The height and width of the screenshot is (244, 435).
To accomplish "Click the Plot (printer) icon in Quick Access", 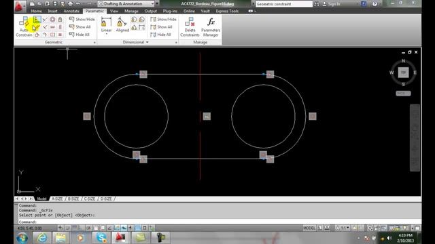I will [x=71, y=4].
